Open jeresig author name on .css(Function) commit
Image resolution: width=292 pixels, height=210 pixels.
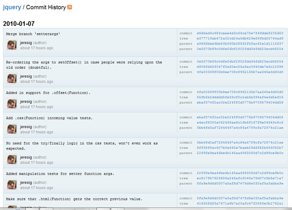click(x=26, y=127)
